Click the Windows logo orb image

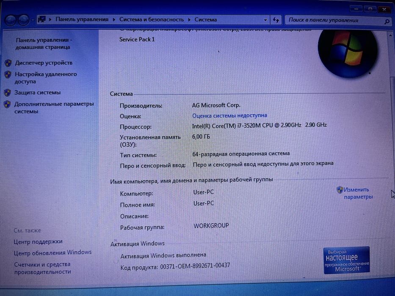point(348,53)
